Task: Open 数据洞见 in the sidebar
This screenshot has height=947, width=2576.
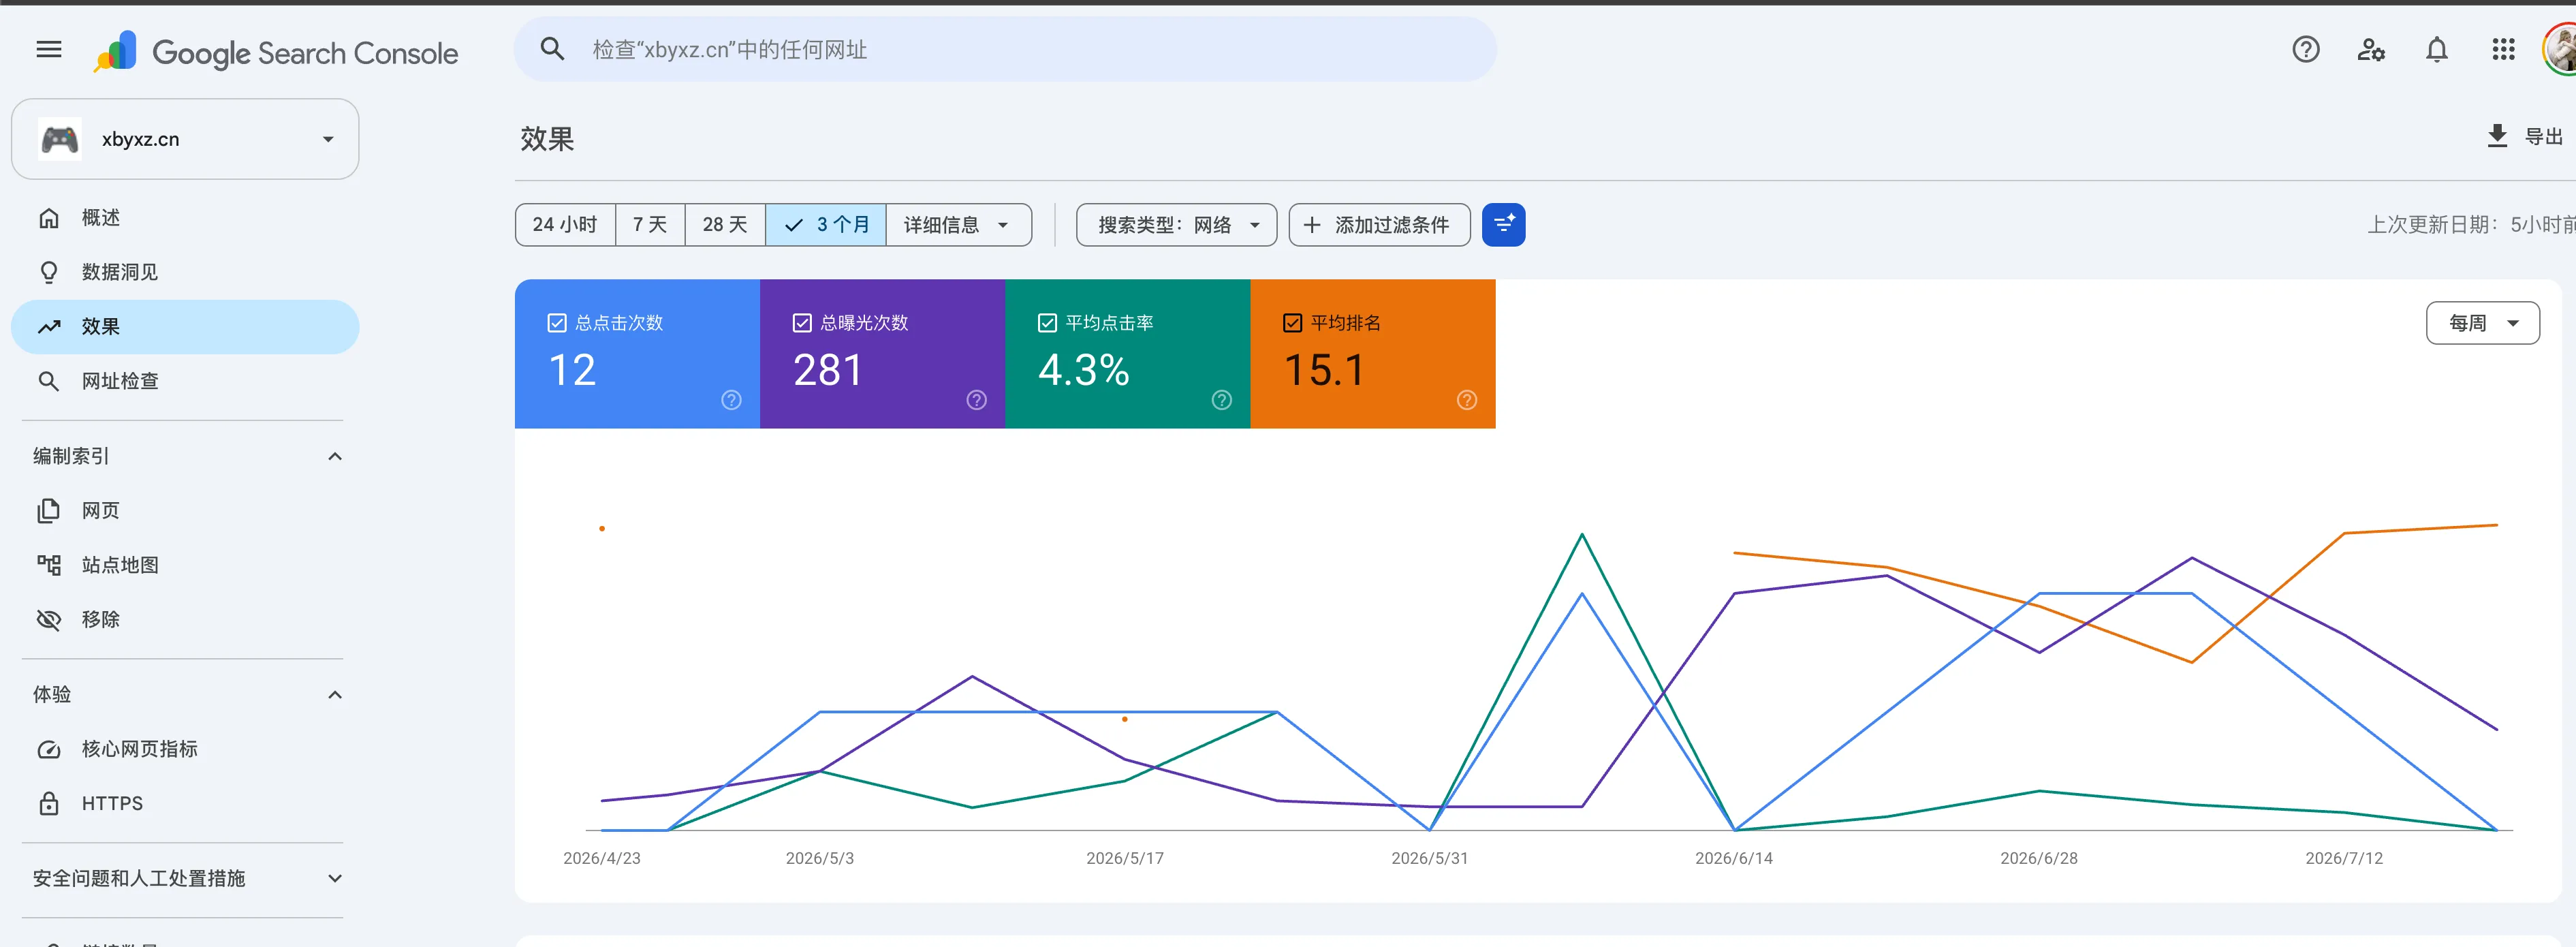Action: pos(185,272)
